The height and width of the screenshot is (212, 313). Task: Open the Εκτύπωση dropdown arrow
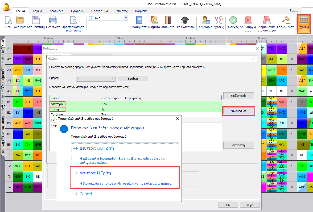(x=53, y=30)
